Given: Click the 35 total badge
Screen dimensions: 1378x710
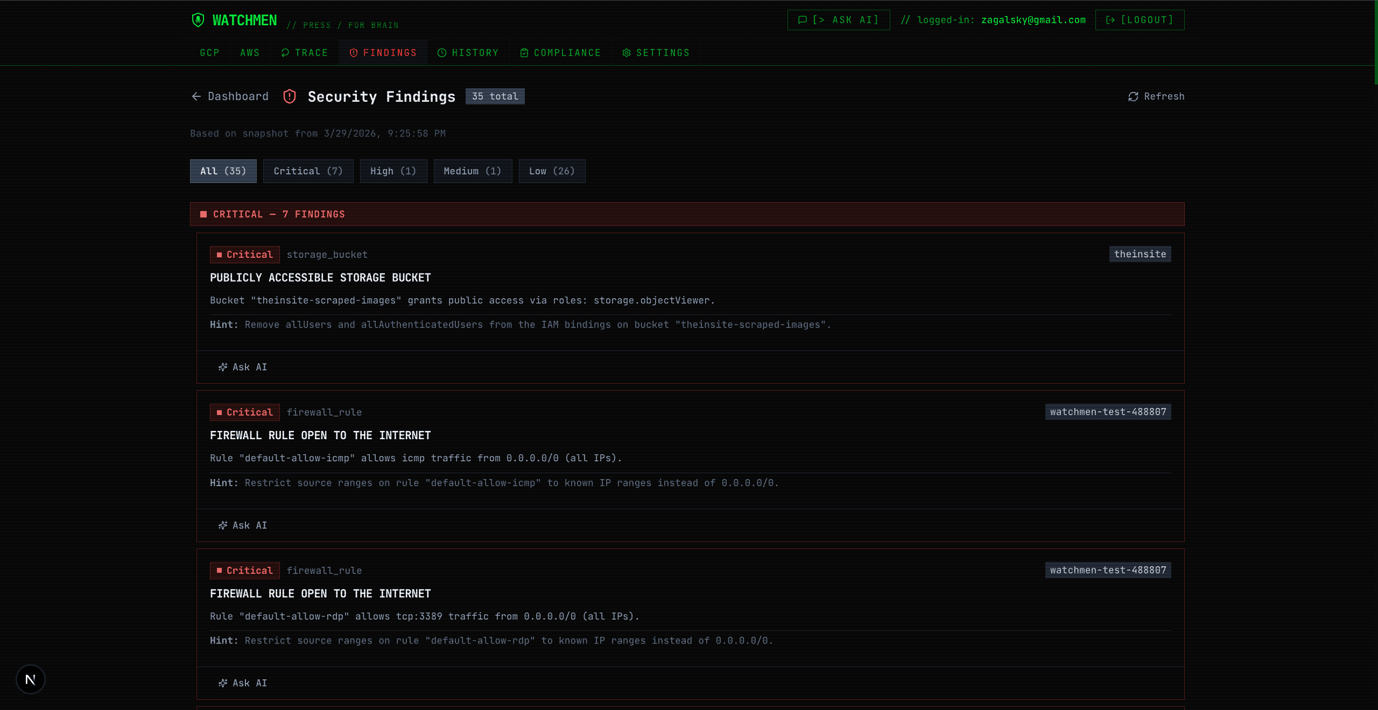Looking at the screenshot, I should click(495, 96).
